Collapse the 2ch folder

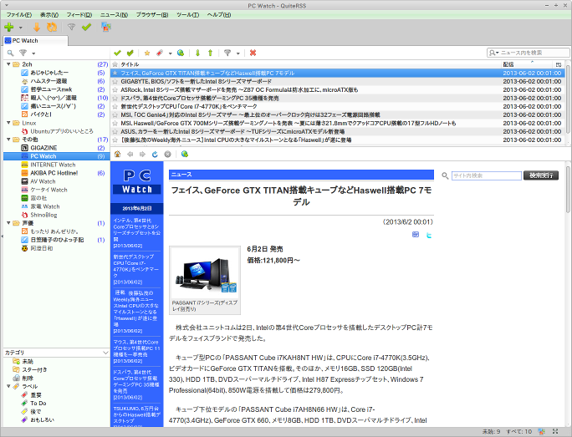[8, 64]
